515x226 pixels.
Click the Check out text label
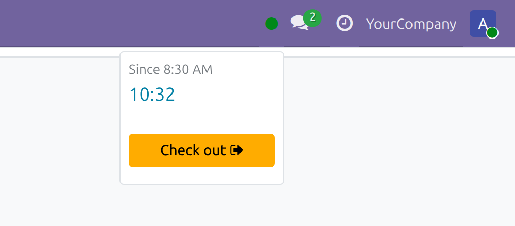193,150
